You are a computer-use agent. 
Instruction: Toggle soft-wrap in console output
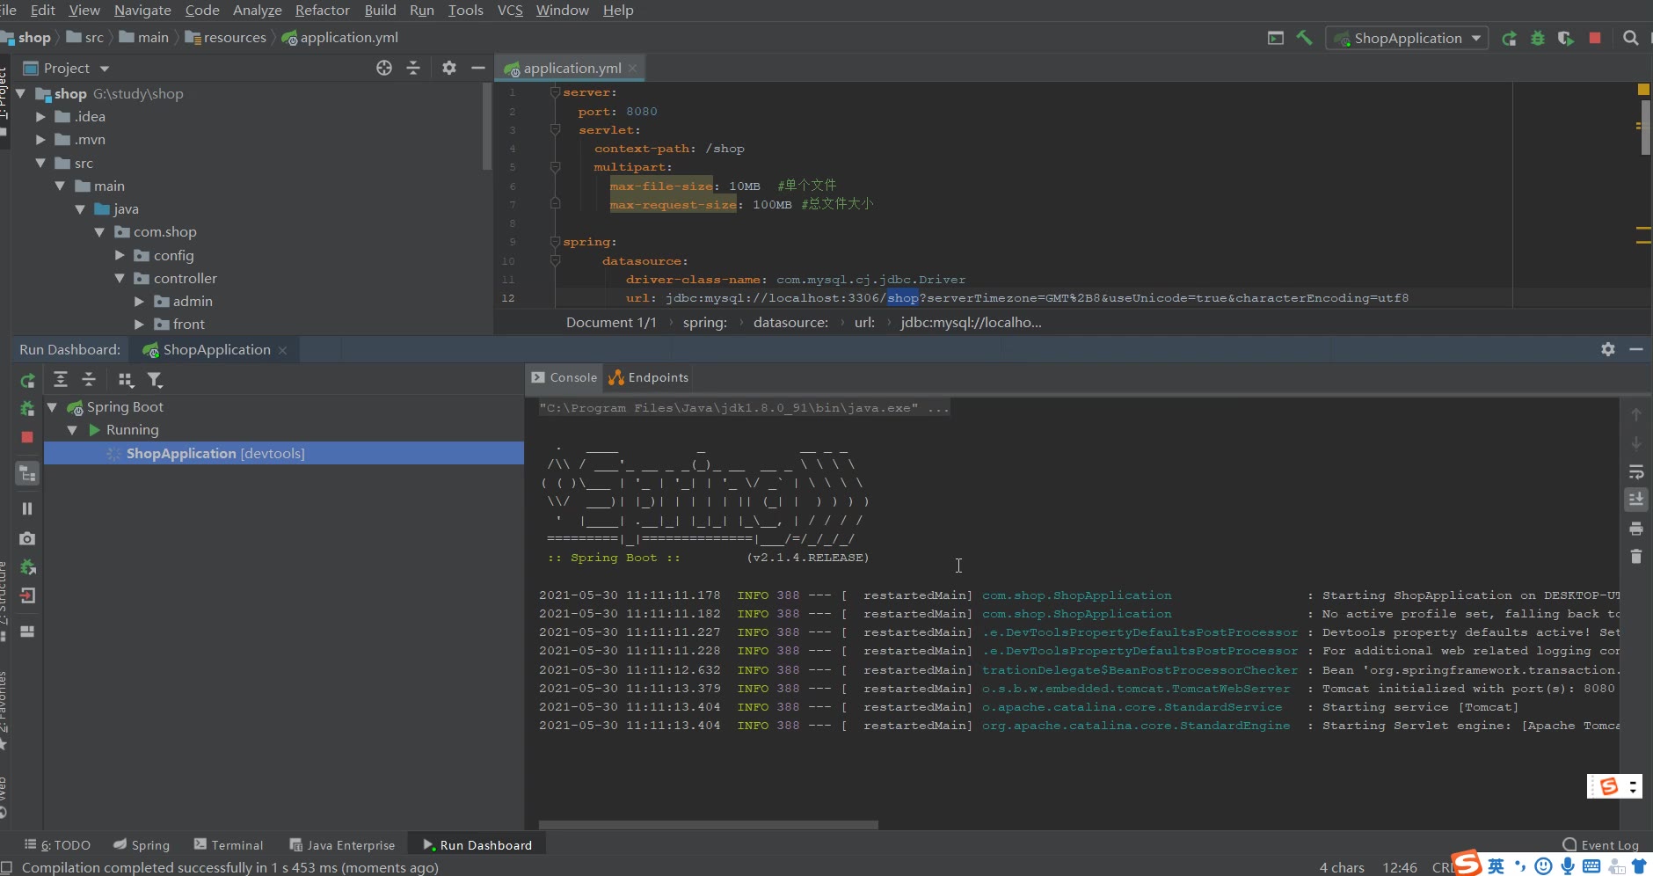point(1636,472)
